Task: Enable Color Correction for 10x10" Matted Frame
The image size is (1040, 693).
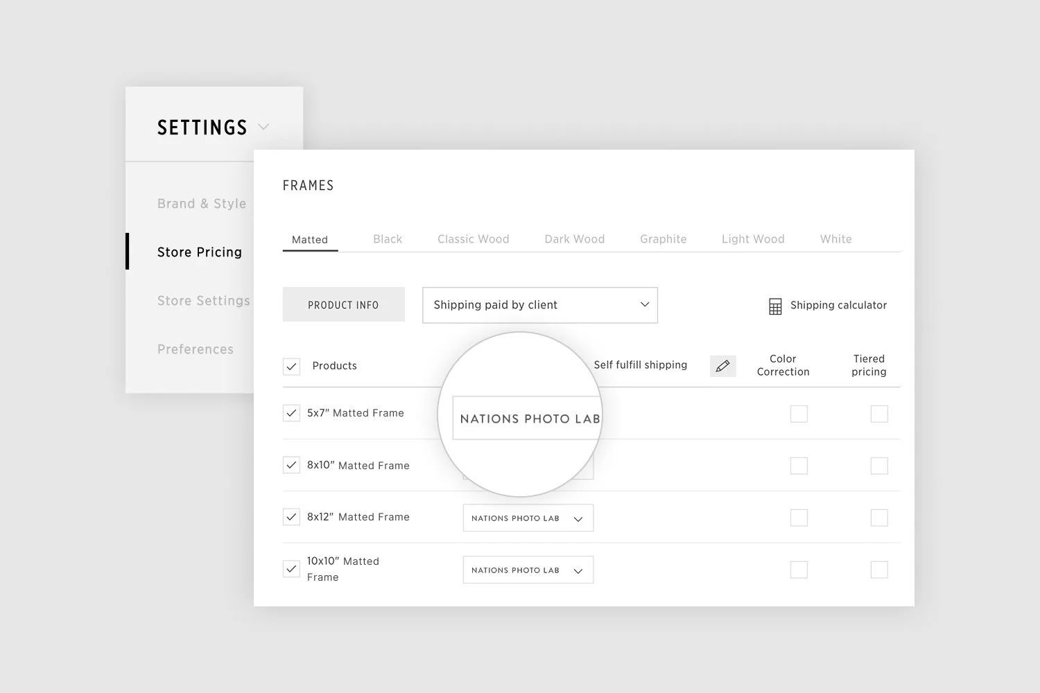Action: pyautogui.click(x=799, y=570)
